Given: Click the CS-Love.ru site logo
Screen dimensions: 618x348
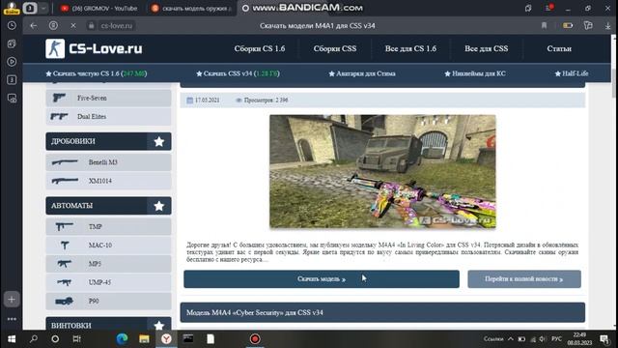Looking at the screenshot, I should (x=94, y=48).
